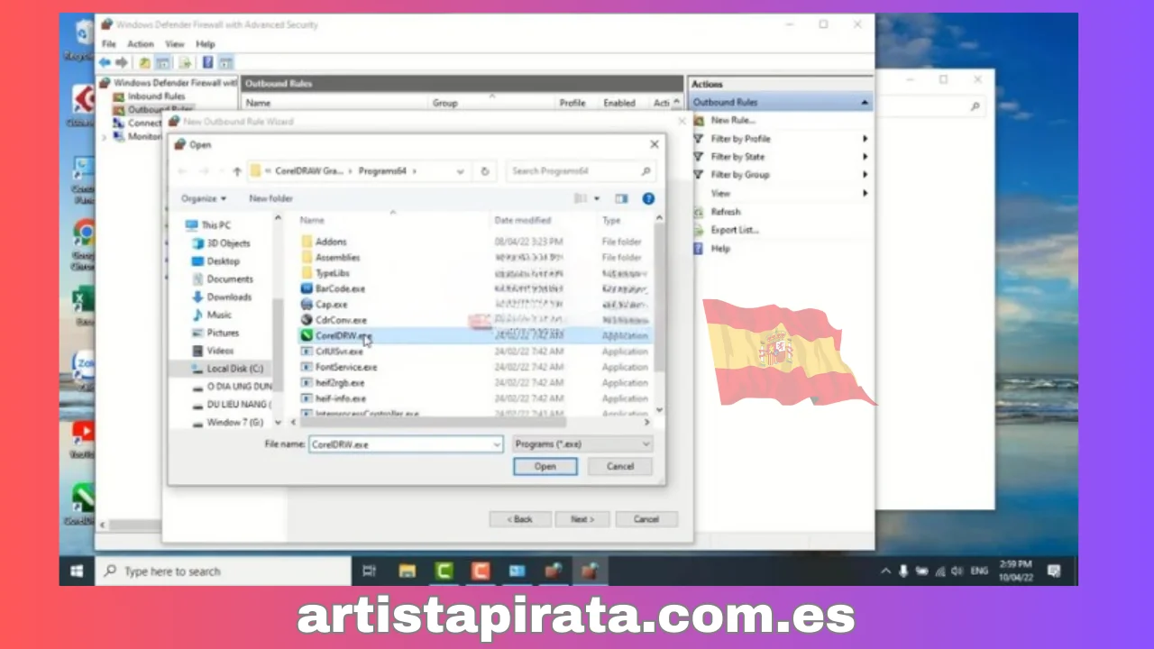Click Cancel in the Open dialog
1154x649 pixels.
pos(620,467)
